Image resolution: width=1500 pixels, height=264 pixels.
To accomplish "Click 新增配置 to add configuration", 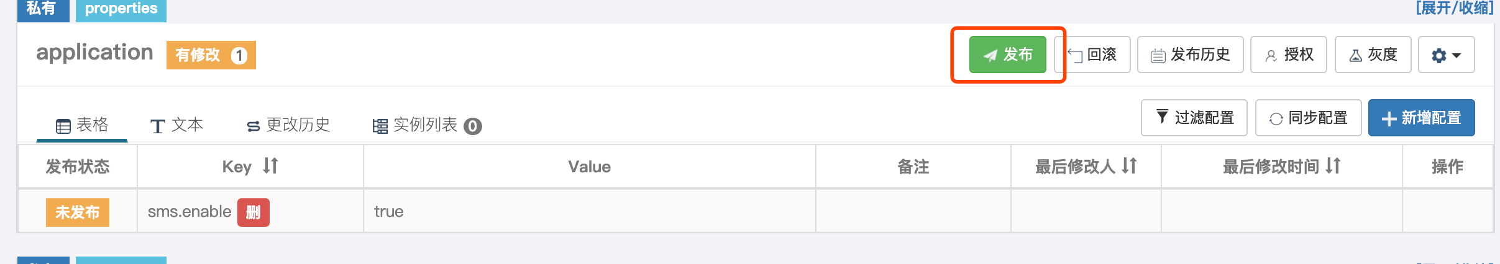I will [x=1421, y=118].
